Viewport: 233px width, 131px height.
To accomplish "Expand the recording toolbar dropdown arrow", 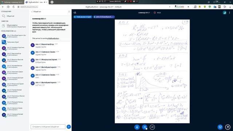I will click(x=97, y=1).
